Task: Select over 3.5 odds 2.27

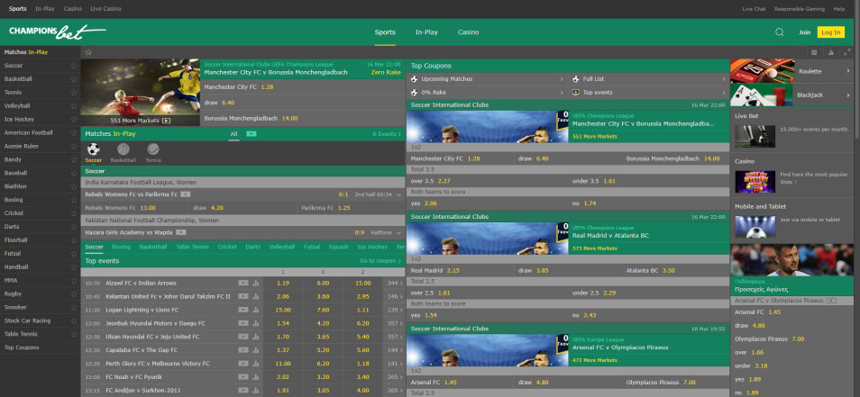Action: (444, 181)
